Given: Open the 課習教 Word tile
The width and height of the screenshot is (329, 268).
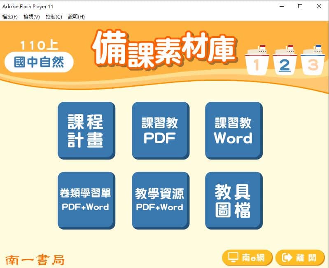Looking at the screenshot, I should (234, 131).
